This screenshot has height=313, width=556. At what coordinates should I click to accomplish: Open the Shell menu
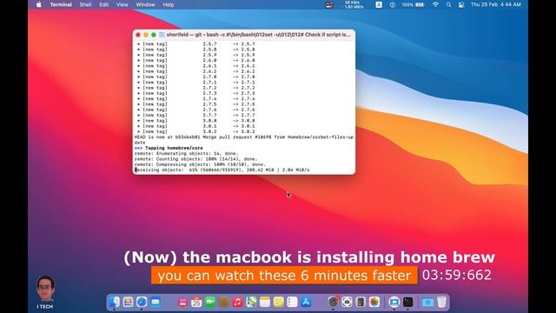click(x=85, y=4)
